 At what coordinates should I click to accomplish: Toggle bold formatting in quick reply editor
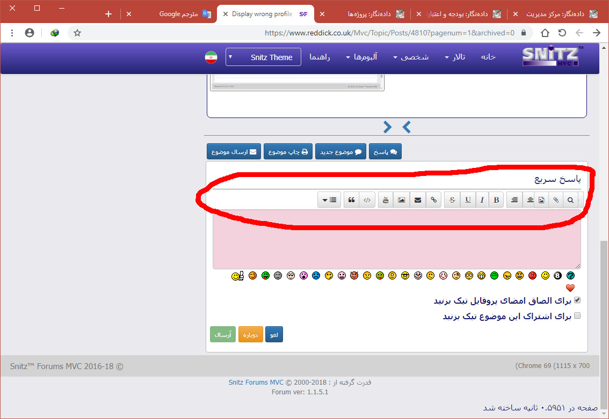coord(496,200)
